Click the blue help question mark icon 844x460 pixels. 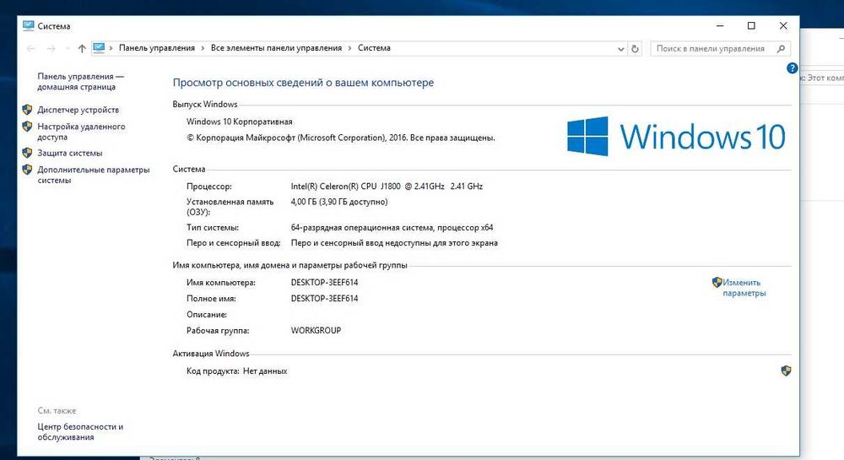point(792,68)
